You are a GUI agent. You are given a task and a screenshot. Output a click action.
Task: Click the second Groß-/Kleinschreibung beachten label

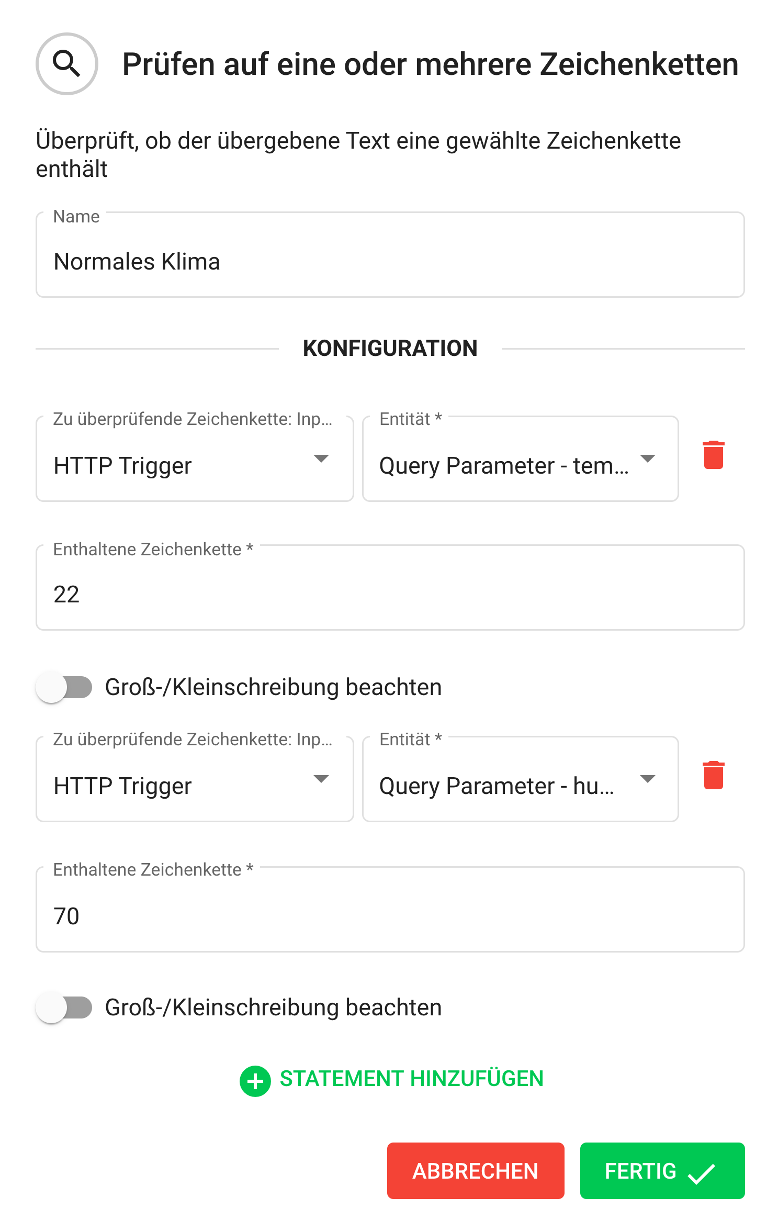tap(273, 1007)
